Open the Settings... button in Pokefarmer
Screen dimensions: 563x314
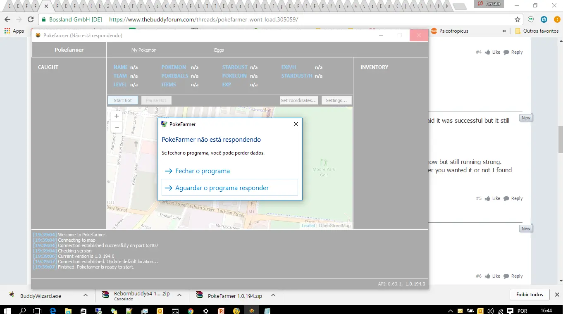(x=336, y=100)
